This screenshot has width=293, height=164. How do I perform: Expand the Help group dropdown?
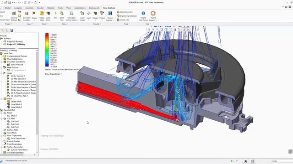(x=148, y=24)
